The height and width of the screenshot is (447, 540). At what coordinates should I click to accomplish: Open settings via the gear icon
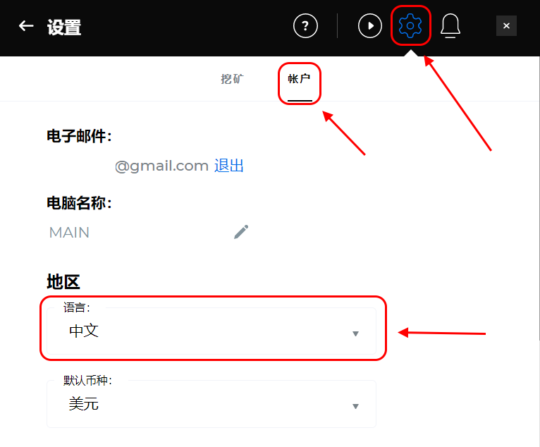410,25
